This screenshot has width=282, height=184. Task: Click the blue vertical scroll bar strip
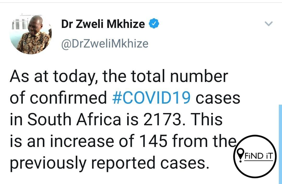pyautogui.click(x=280, y=144)
